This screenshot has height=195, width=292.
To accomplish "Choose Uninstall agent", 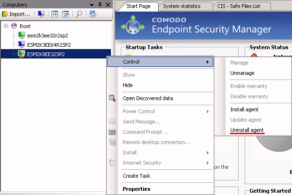I will coord(247,130).
